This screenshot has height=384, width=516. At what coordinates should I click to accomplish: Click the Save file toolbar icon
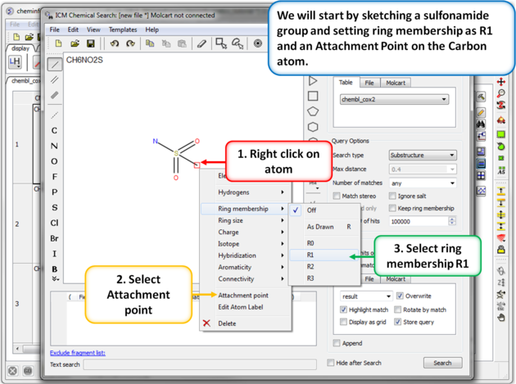tap(90, 43)
